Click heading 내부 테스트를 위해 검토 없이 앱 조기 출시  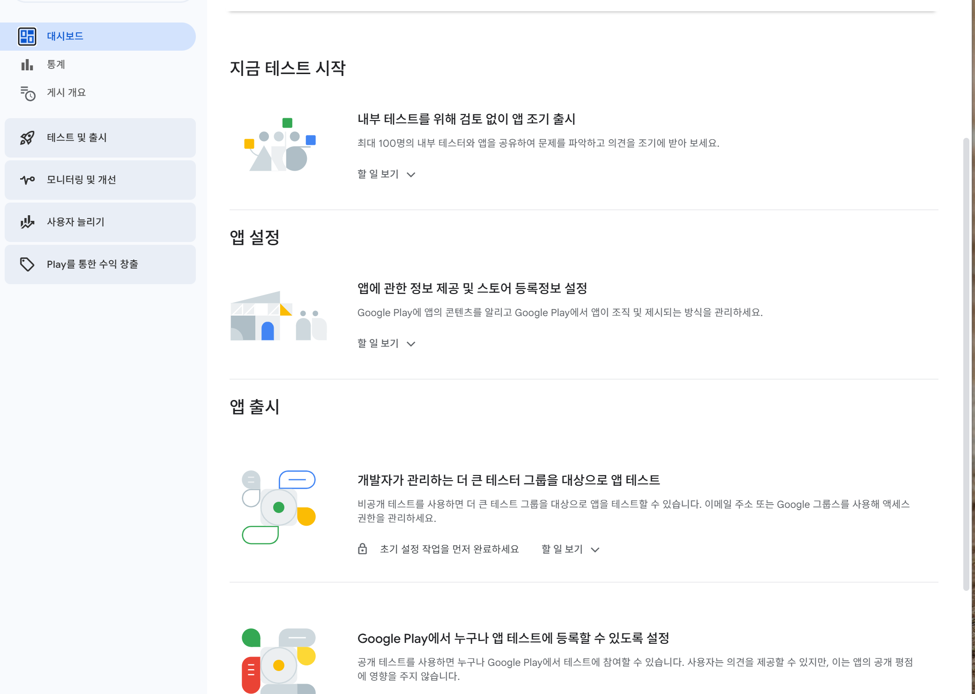tap(466, 119)
